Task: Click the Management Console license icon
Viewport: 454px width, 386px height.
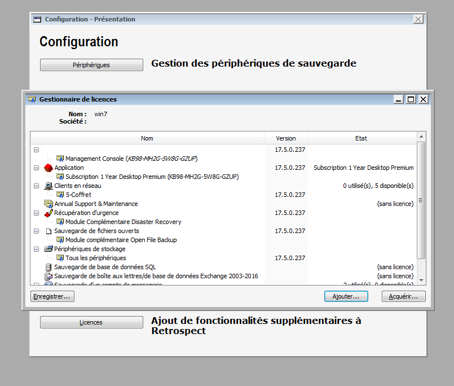Action: tap(60, 159)
